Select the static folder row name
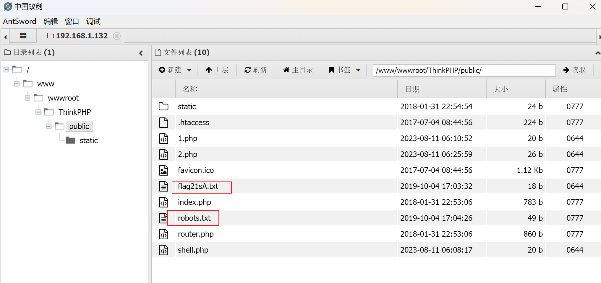This screenshot has width=601, height=283. point(187,107)
